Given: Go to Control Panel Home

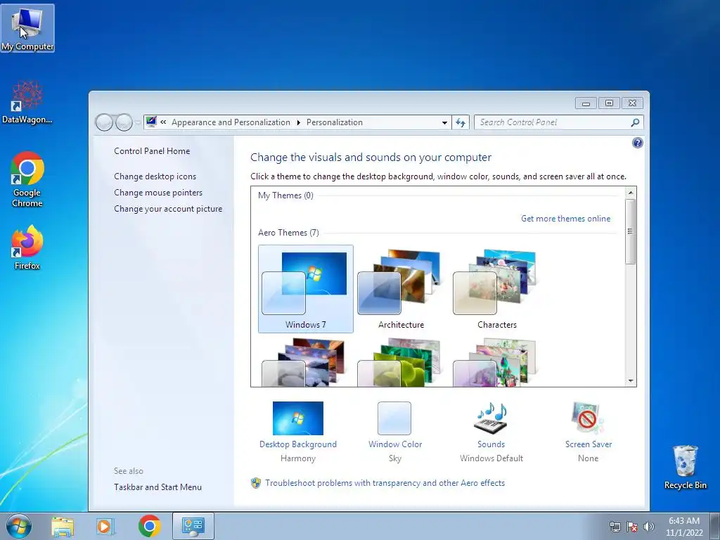Looking at the screenshot, I should 152,151.
